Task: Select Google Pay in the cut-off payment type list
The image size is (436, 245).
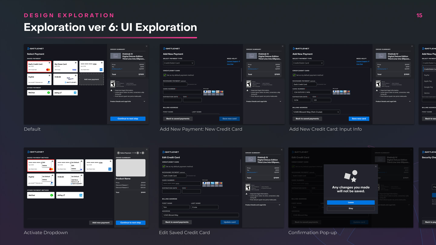Action: click(x=428, y=87)
